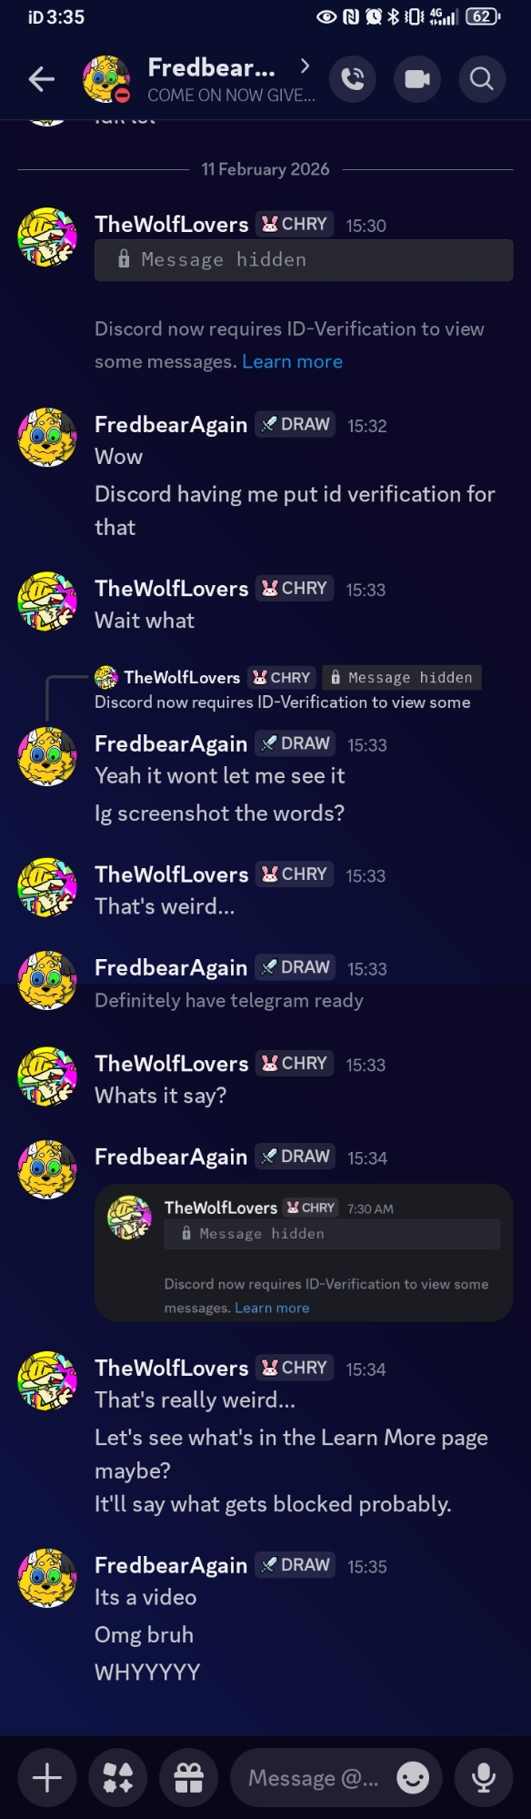Go back using the arrow icon
This screenshot has height=1819, width=531.
coord(41,79)
